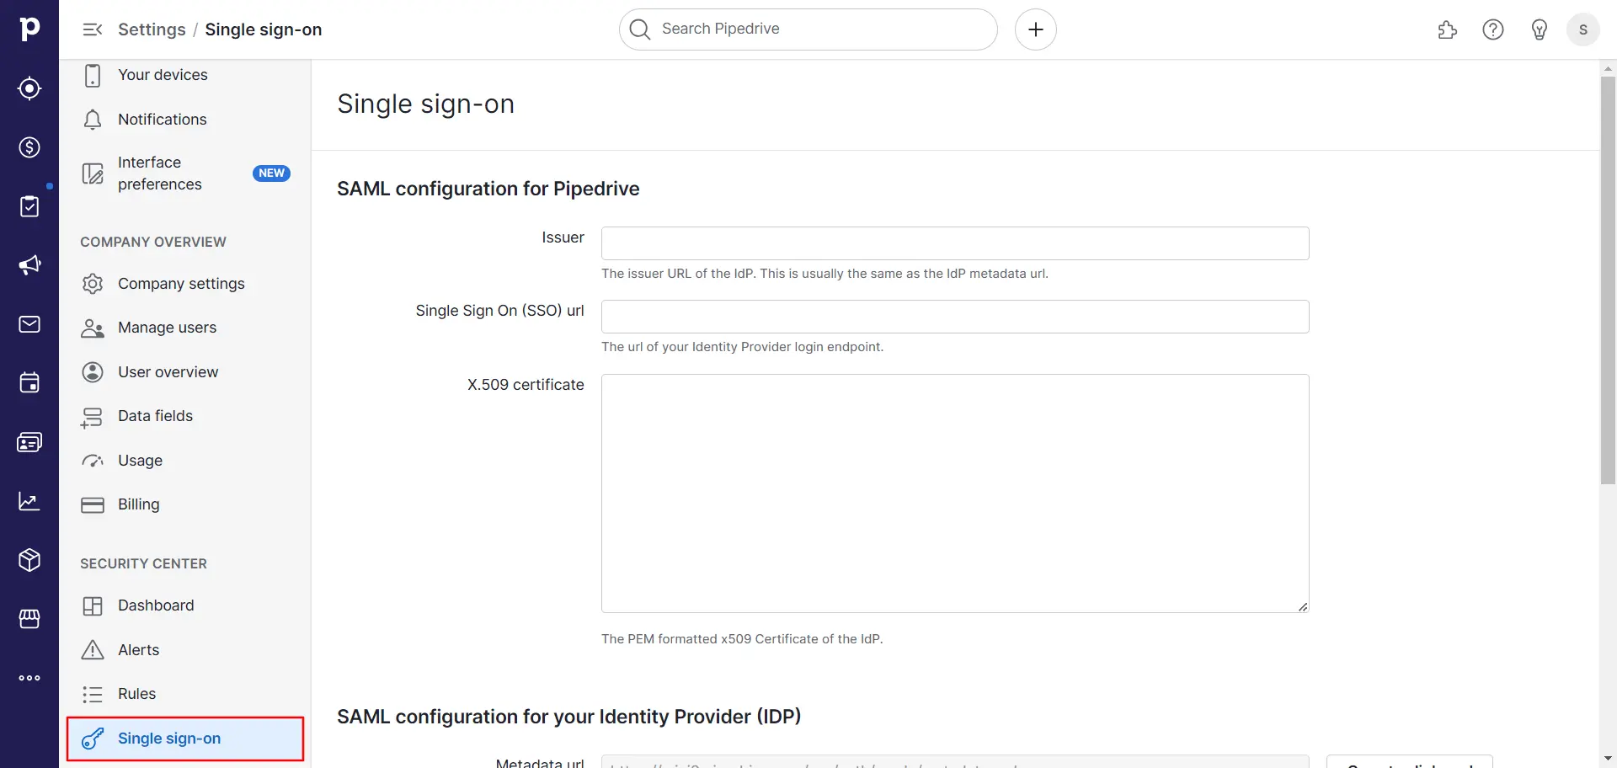The width and height of the screenshot is (1617, 768).
Task: Click the X.509 textarea resize handle
Action: tap(1303, 606)
